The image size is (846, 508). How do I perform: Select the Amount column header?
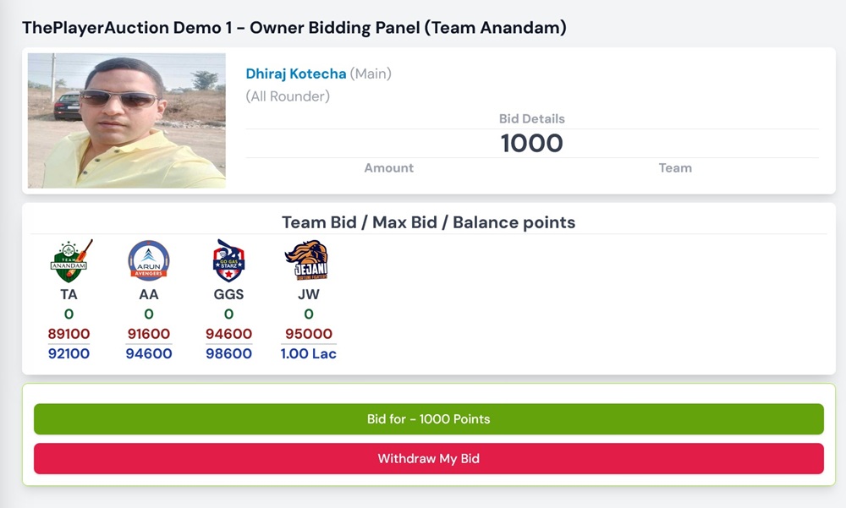coord(389,167)
